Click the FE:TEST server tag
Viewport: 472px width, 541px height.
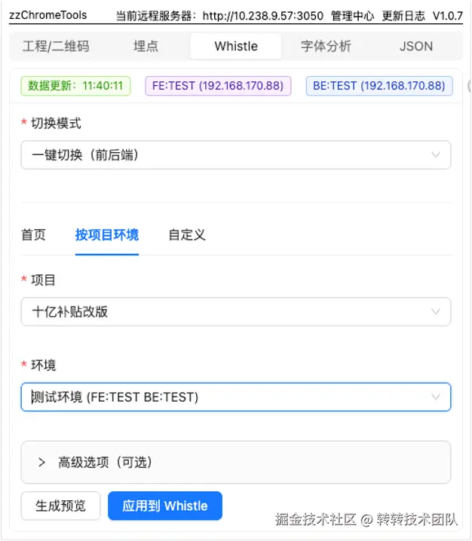click(x=218, y=85)
